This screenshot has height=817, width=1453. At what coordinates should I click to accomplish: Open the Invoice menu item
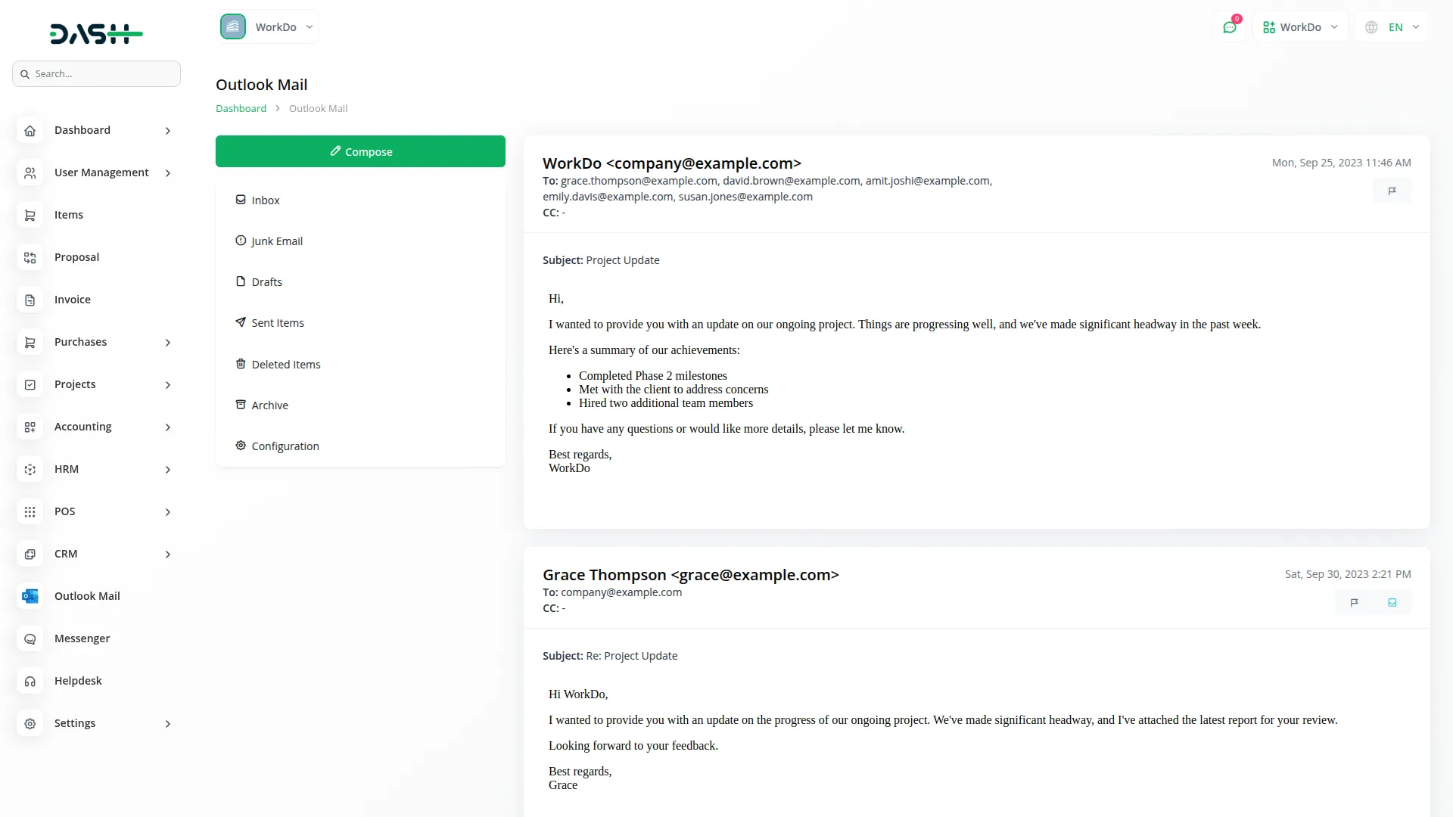pos(72,300)
